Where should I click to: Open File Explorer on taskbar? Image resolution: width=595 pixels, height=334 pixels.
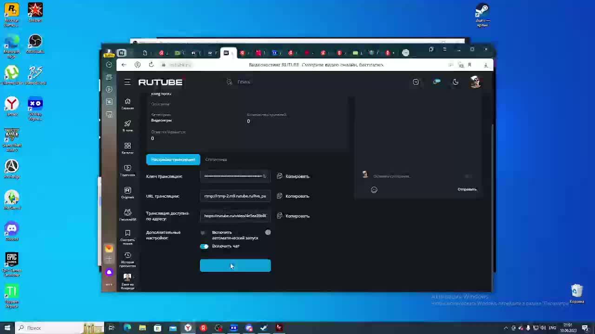point(142,328)
